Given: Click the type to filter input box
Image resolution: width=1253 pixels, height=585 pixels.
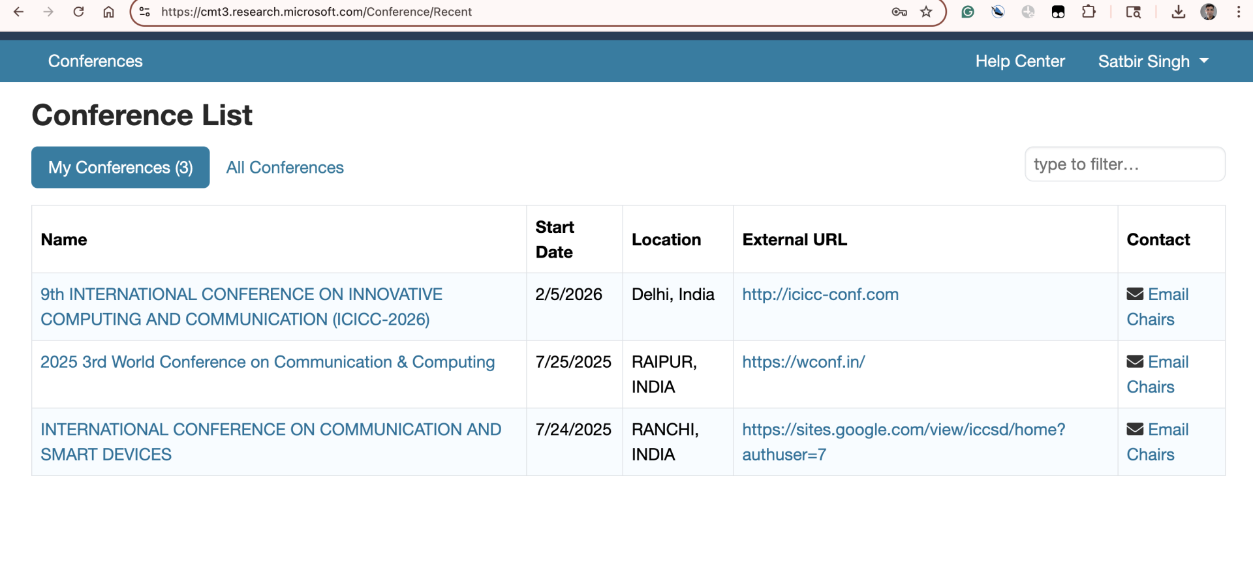Looking at the screenshot, I should (1124, 164).
